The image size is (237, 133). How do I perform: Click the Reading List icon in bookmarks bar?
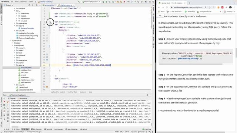[225, 11]
